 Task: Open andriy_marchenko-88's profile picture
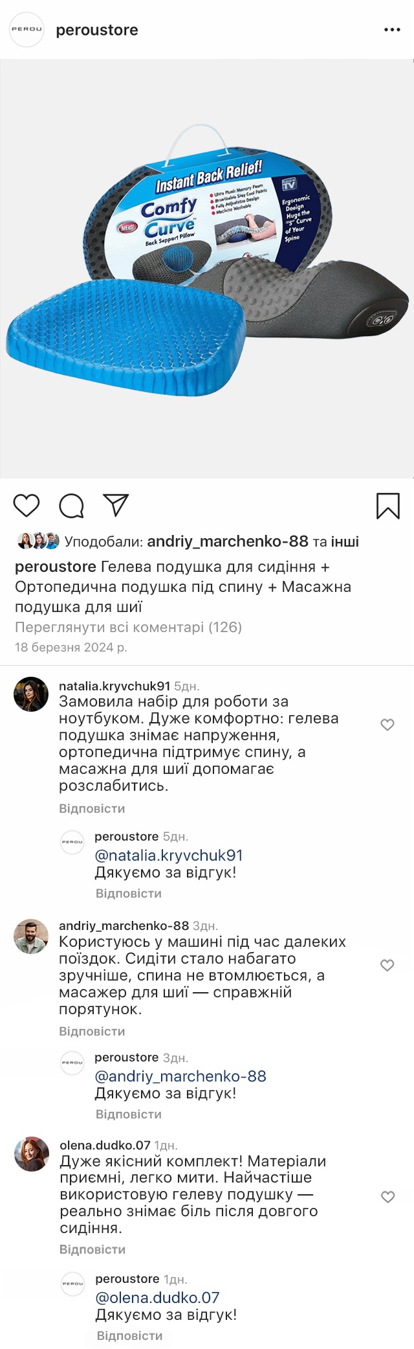[31, 936]
